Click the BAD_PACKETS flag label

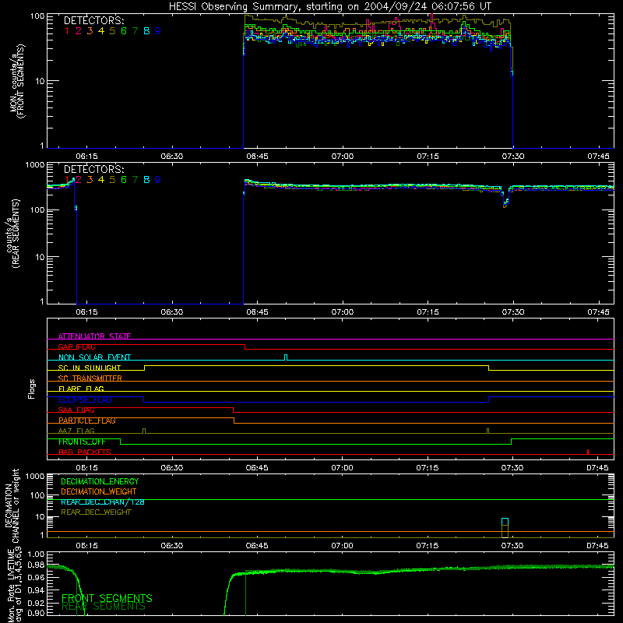pyautogui.click(x=85, y=452)
